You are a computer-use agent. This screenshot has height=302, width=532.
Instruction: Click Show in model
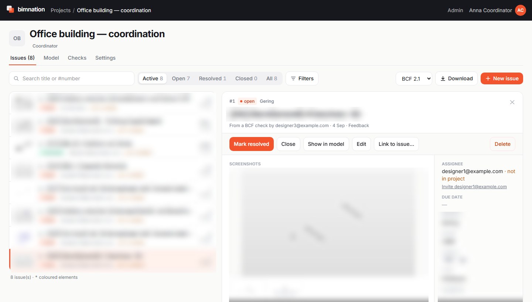pyautogui.click(x=326, y=144)
